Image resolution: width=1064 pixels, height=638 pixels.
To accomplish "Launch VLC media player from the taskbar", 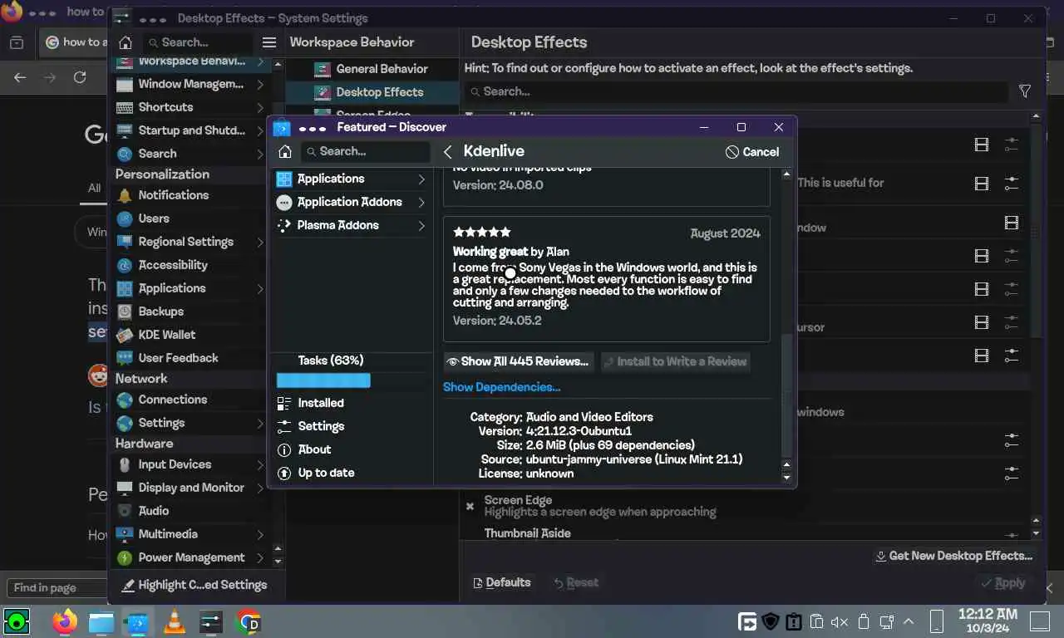I will [175, 621].
